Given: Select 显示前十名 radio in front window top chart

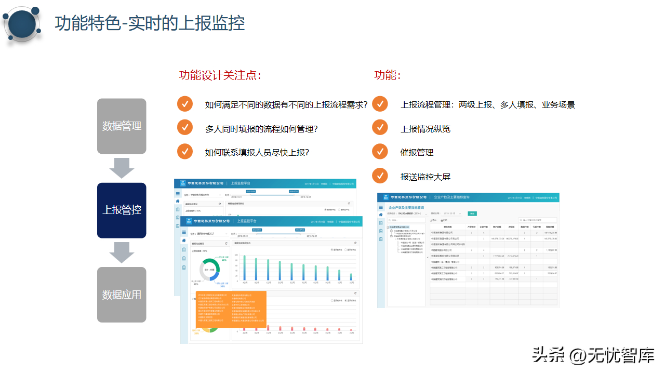Looking at the screenshot, I should pos(332,249).
